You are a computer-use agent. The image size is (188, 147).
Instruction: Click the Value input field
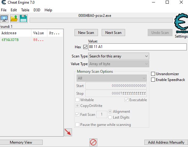tap(137, 47)
